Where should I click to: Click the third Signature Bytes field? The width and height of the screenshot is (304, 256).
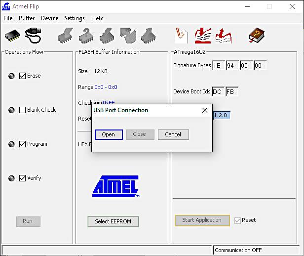click(246, 66)
